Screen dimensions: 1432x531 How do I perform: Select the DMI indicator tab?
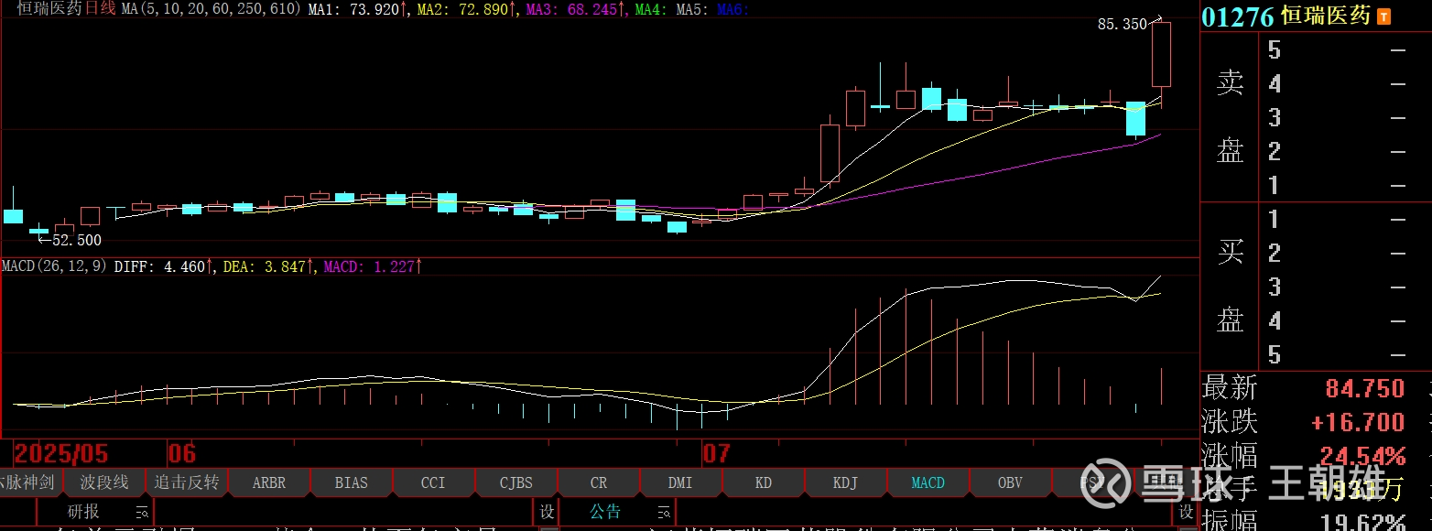pyautogui.click(x=681, y=482)
